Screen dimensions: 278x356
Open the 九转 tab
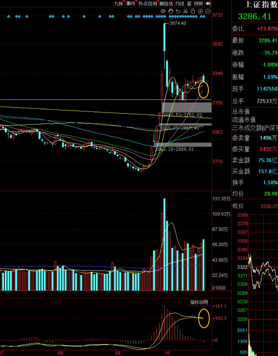pos(118,4)
